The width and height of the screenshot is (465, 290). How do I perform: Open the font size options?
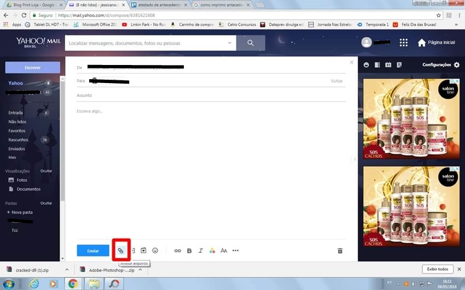pyautogui.click(x=224, y=251)
